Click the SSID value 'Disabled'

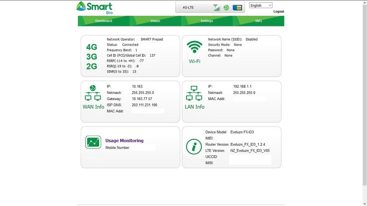coord(252,39)
